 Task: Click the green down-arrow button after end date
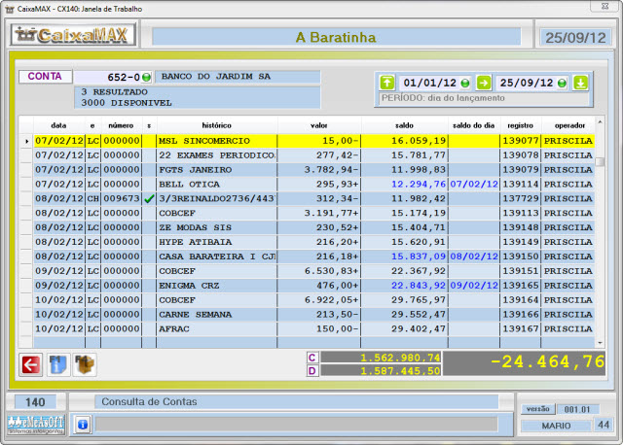pyautogui.click(x=581, y=83)
